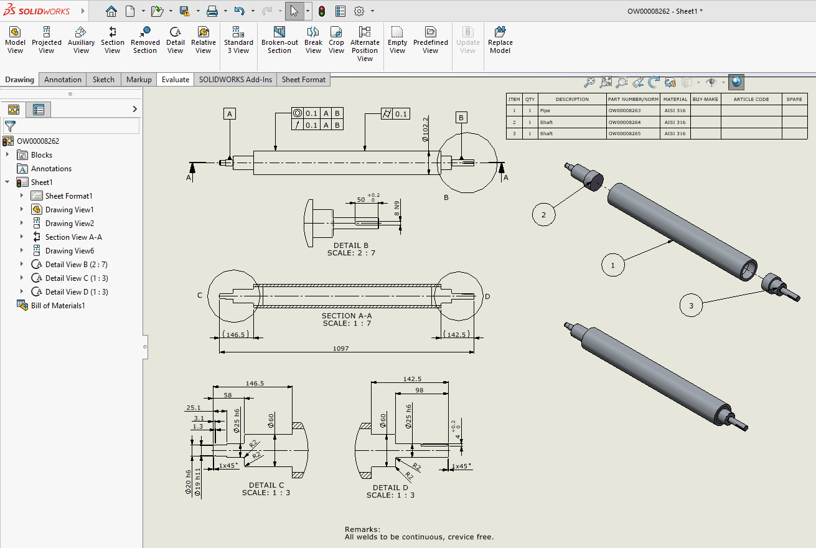
Task: Select the Projected View tool
Action: [45, 39]
